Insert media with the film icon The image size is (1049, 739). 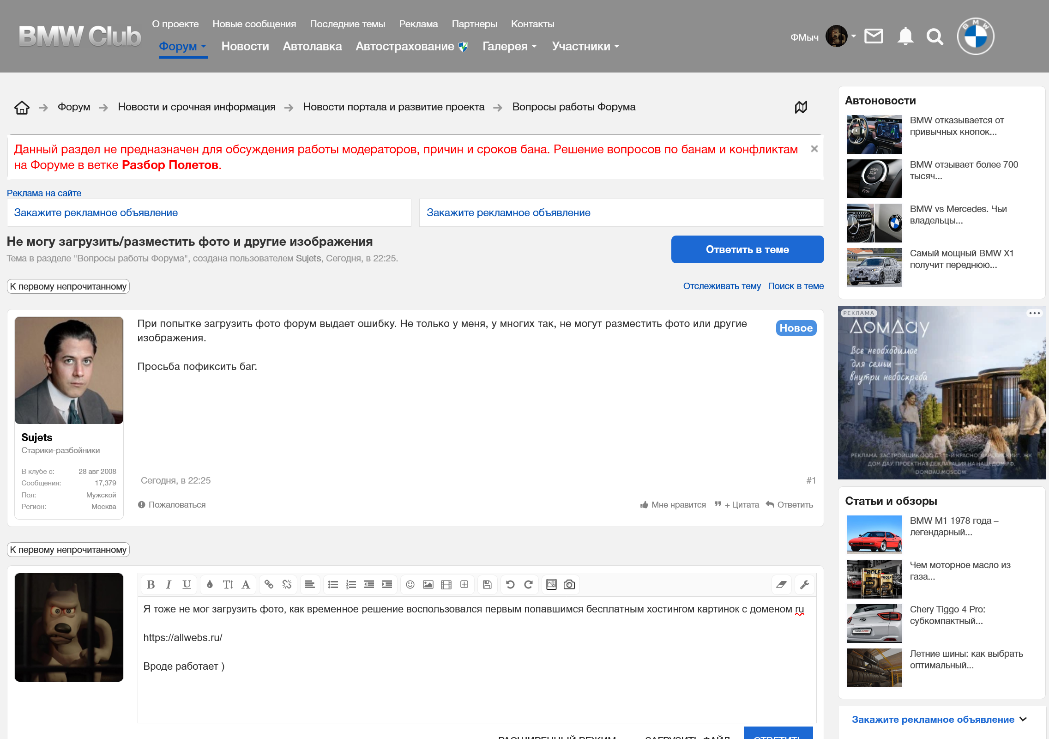pyautogui.click(x=446, y=585)
